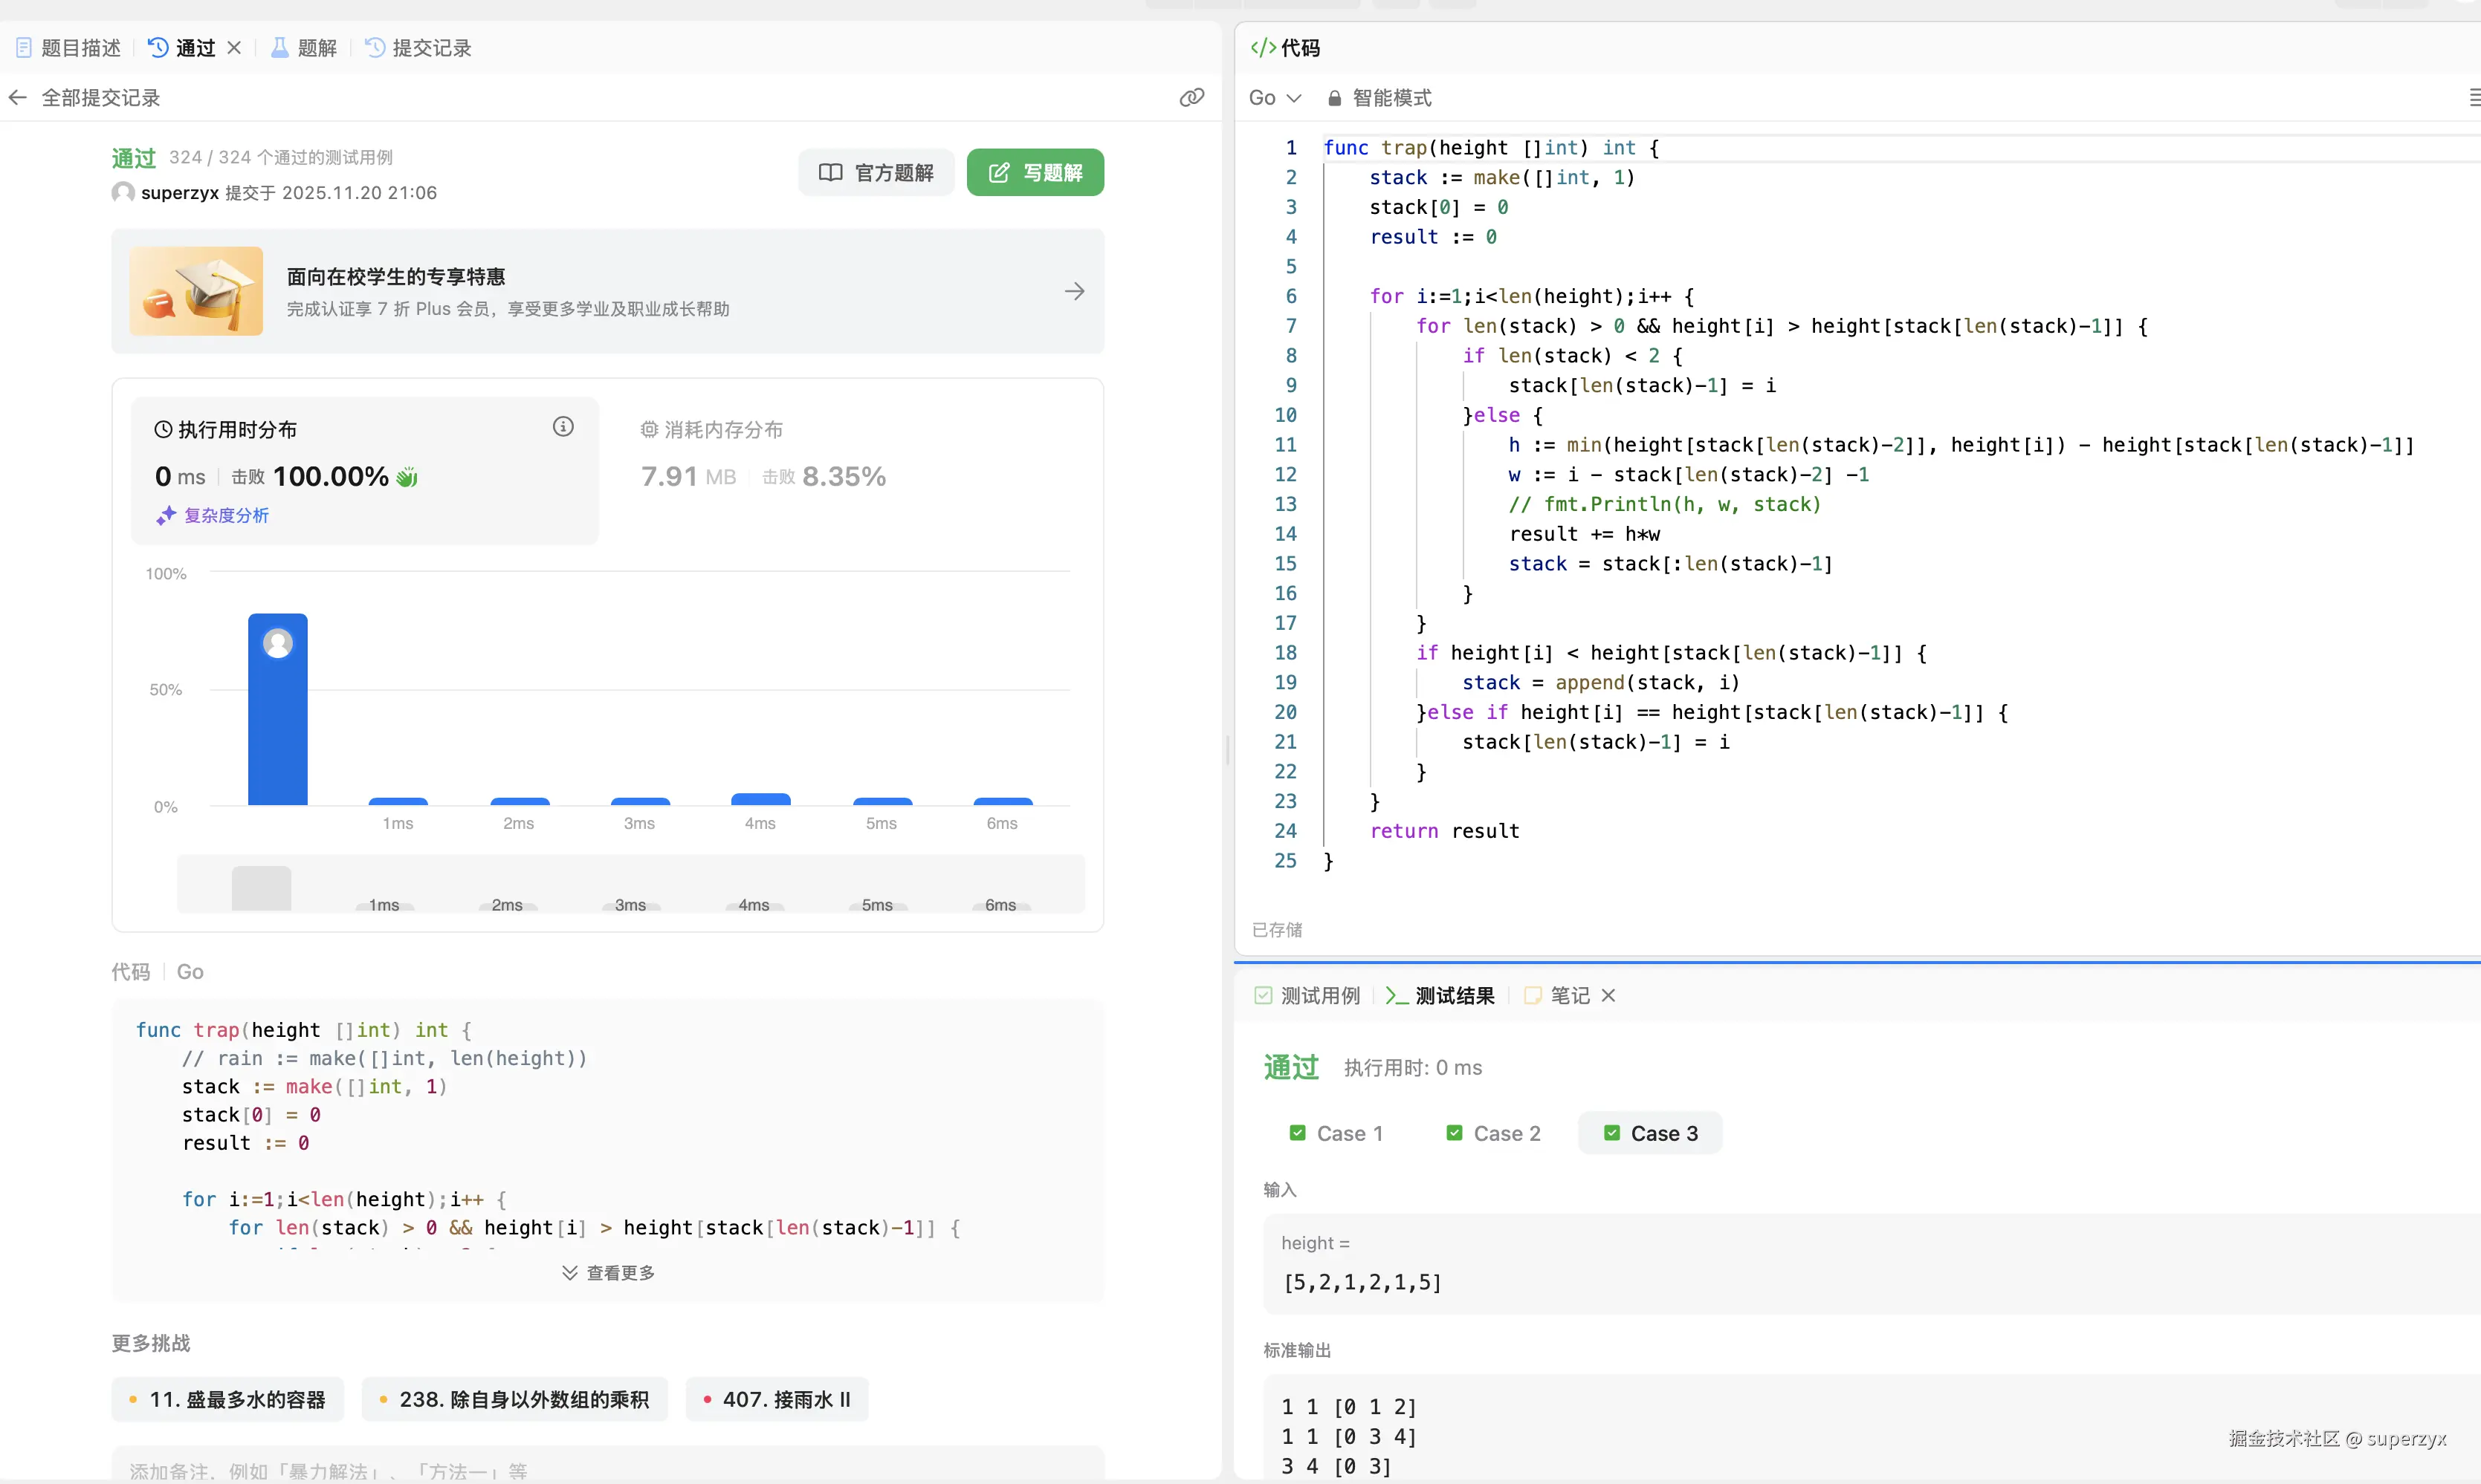Open the Go language dropdown
Screen dimensions: 2481x1484
click(1275, 97)
